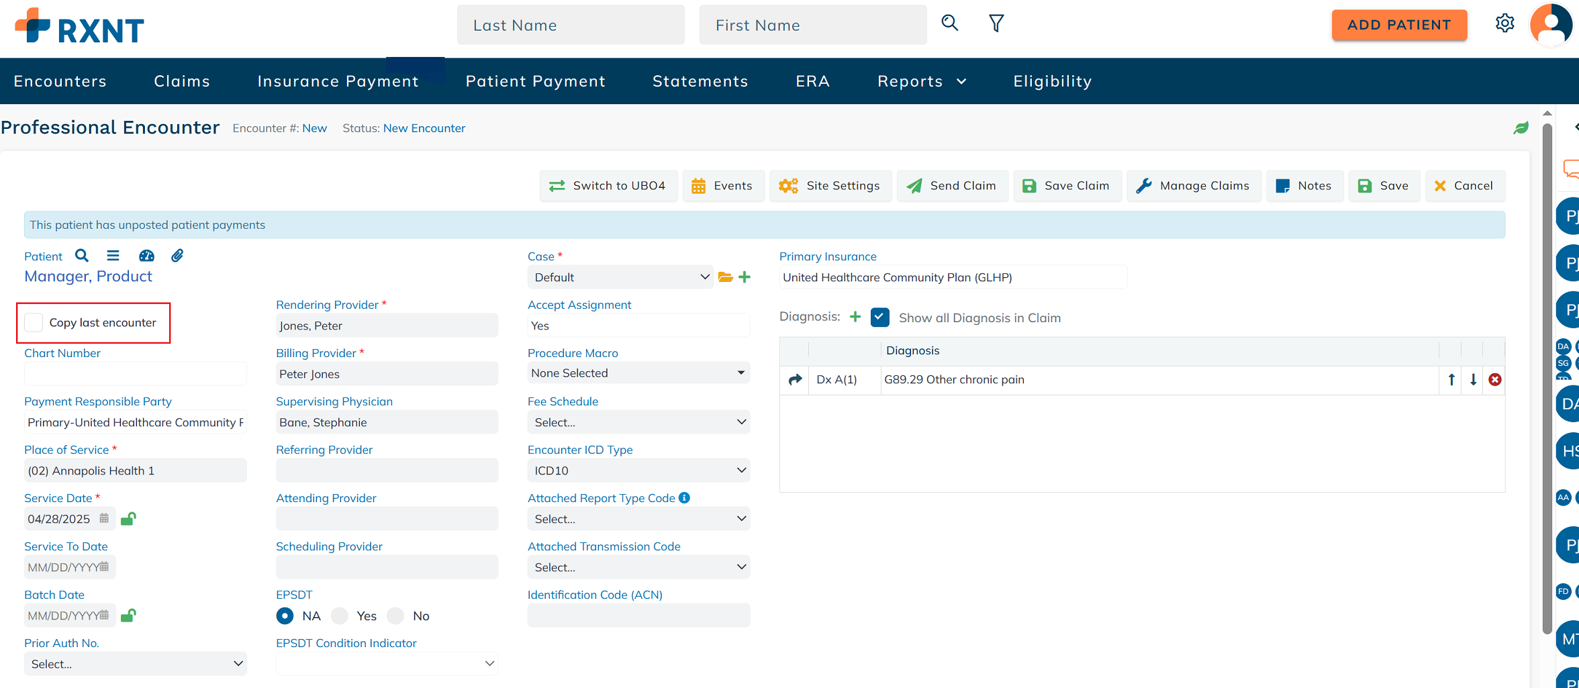This screenshot has height=688, width=1579.
Task: Move G89.29 diagnosis up
Action: point(1451,380)
